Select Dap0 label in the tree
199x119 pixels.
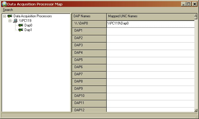tap(28, 25)
